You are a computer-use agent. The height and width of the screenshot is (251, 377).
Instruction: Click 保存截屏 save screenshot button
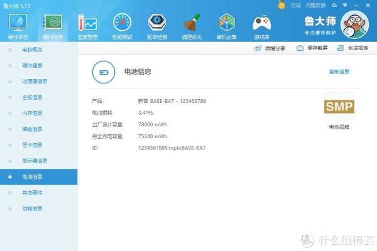pos(312,48)
